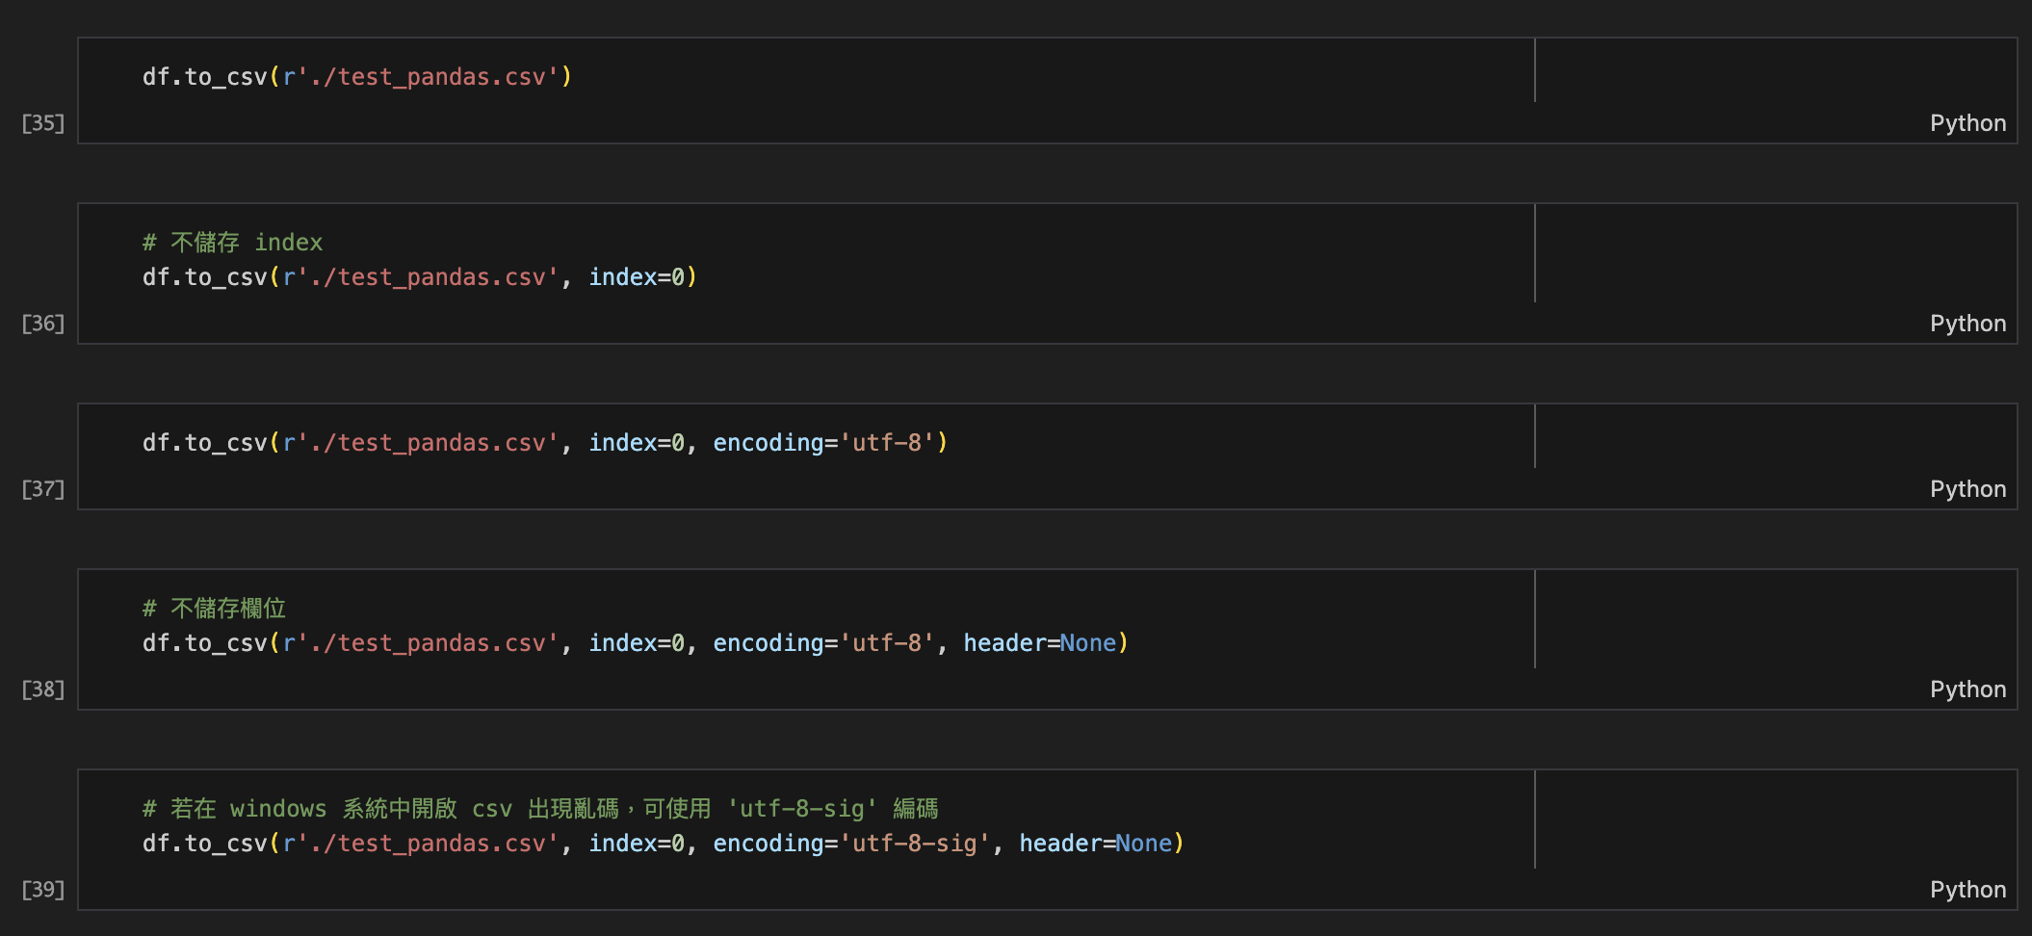Click the execution count [39] label
This screenshot has height=936, width=2032.
41,890
